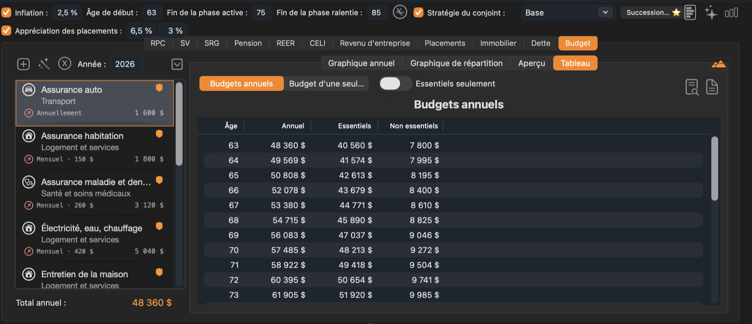Open the Dette tab
This screenshot has width=752, height=324.
pos(540,43)
